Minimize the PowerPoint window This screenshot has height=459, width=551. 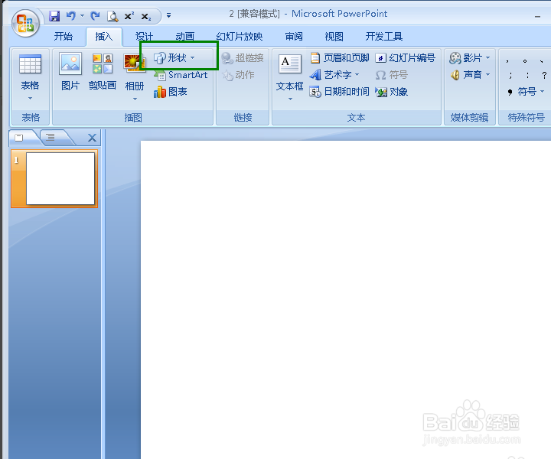(x=537, y=16)
